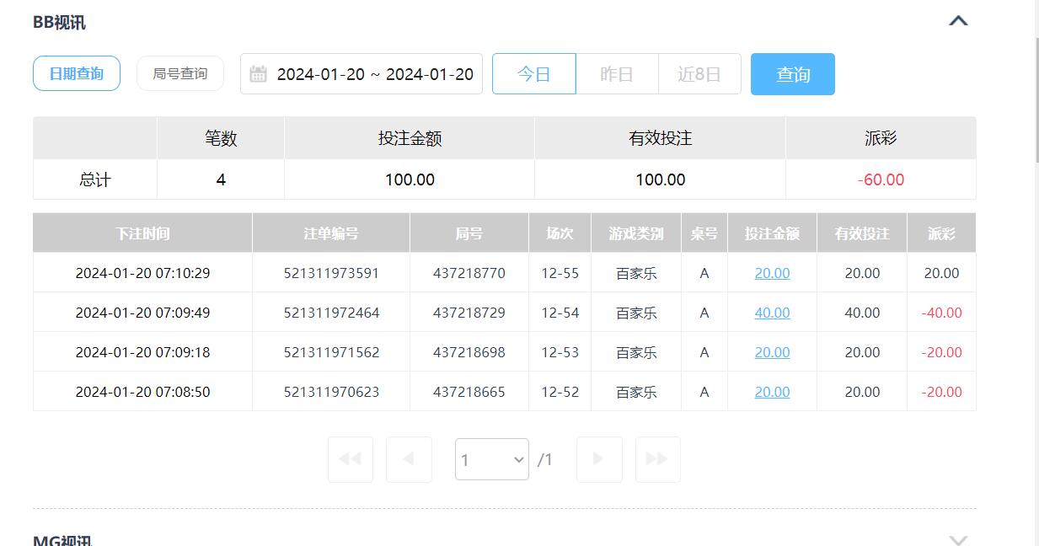1039x546 pixels.
Task: Collapse the BB视讯 section
Action: pyautogui.click(x=958, y=22)
